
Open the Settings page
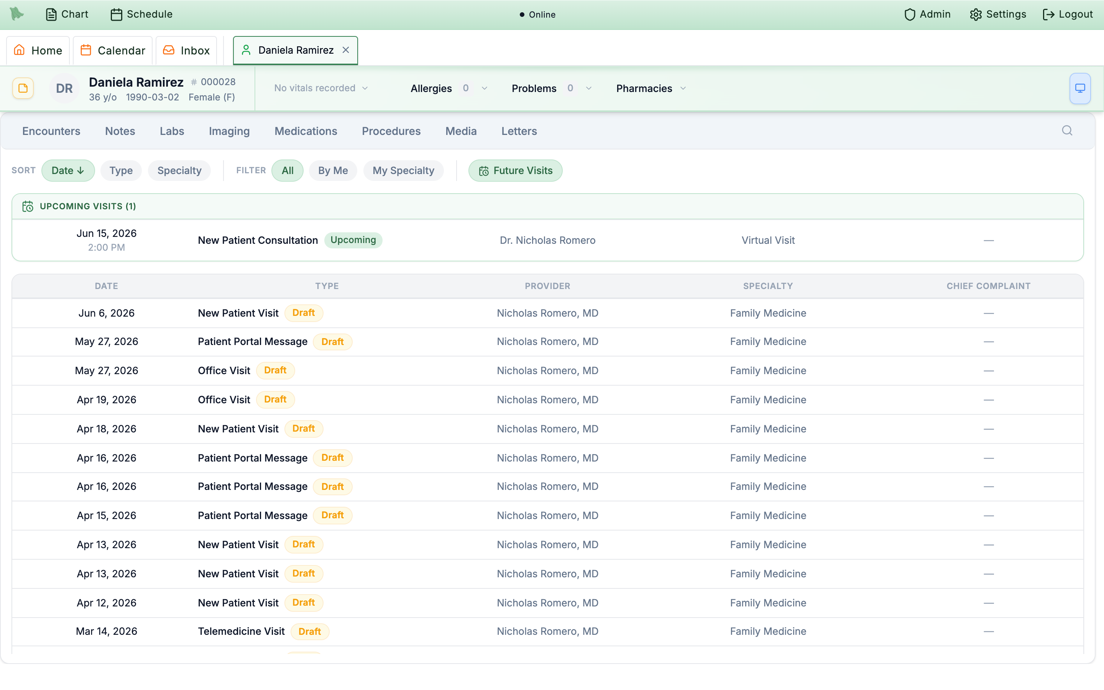point(998,14)
